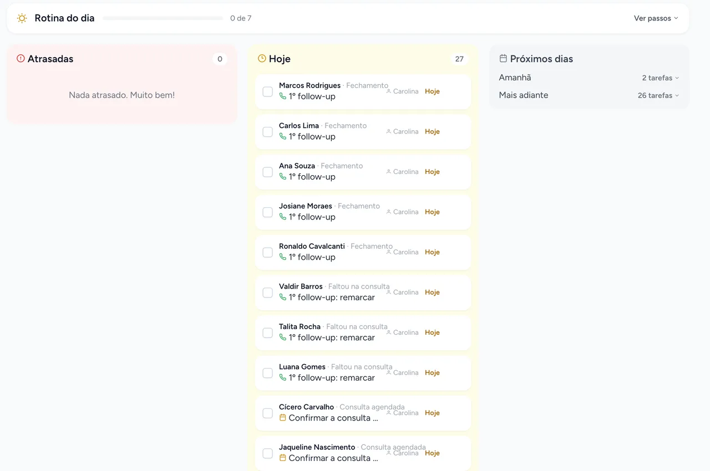Click the 0 de 7 progress counter

pos(241,18)
